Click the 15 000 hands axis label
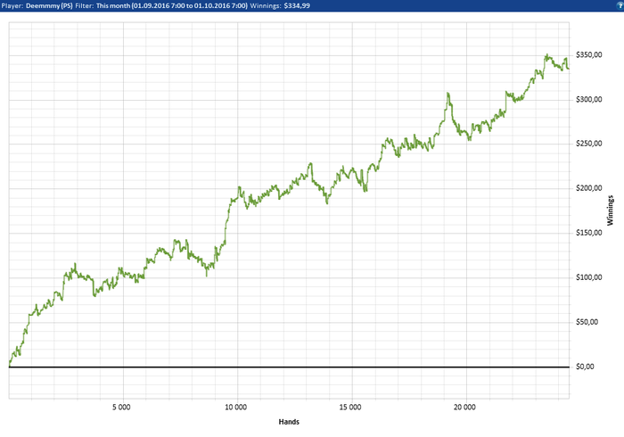The width and height of the screenshot is (624, 437). [350, 408]
